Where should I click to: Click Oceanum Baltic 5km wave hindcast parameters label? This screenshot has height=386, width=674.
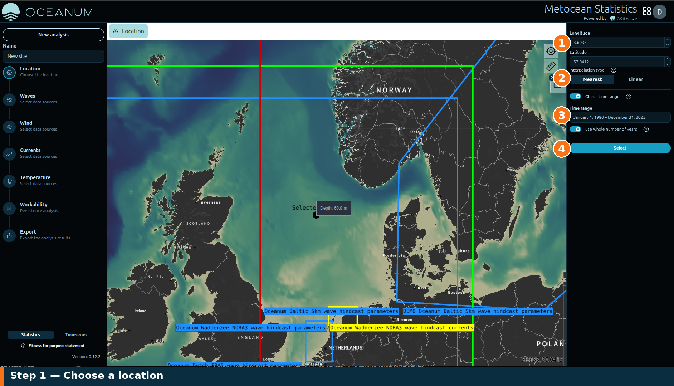tap(331, 311)
